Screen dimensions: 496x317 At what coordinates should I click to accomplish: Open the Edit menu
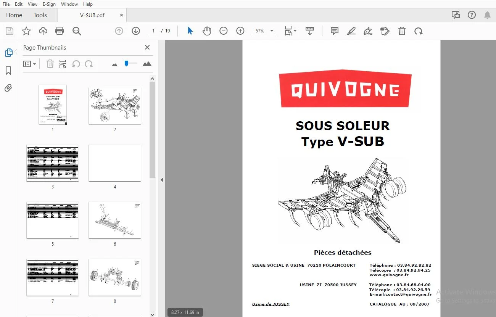click(19, 4)
